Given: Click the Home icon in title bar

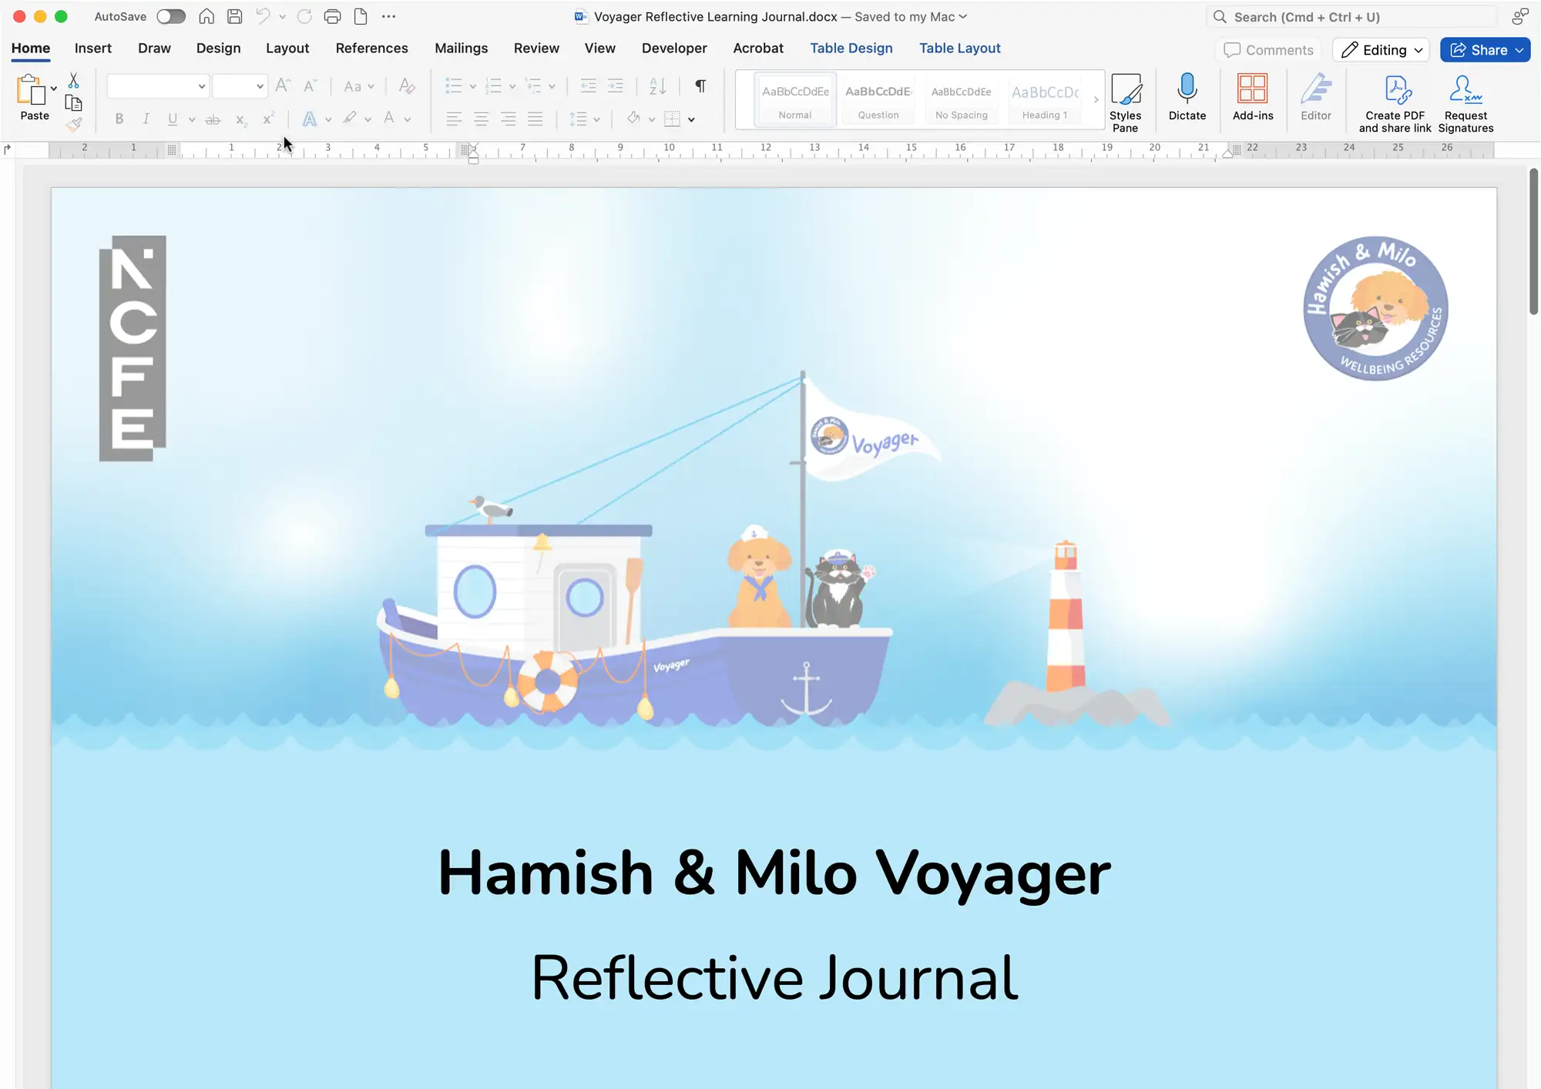Looking at the screenshot, I should tap(206, 16).
